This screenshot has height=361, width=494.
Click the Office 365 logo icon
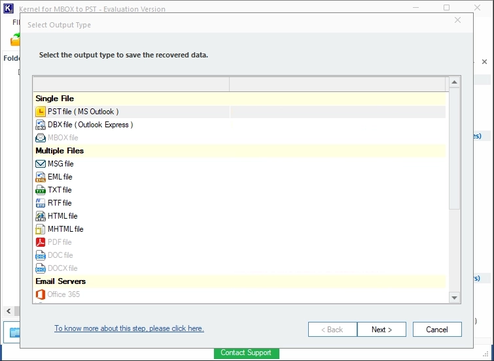pyautogui.click(x=41, y=294)
